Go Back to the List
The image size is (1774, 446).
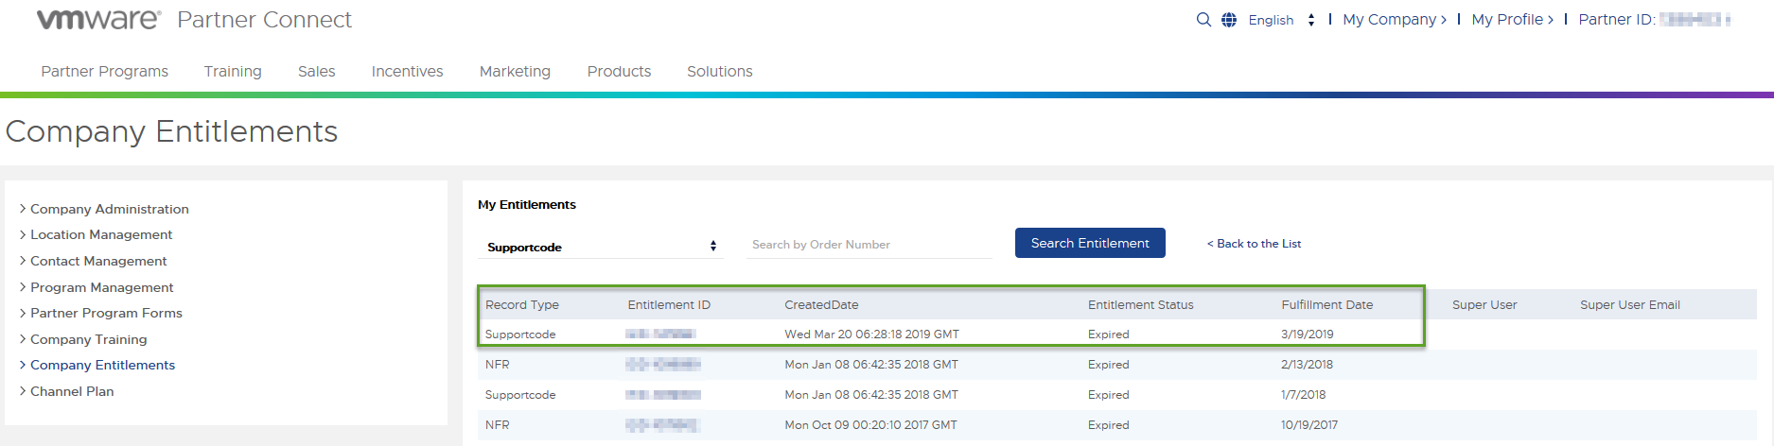tap(1254, 244)
